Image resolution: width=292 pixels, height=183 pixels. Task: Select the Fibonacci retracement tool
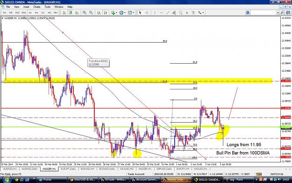coord(180,13)
